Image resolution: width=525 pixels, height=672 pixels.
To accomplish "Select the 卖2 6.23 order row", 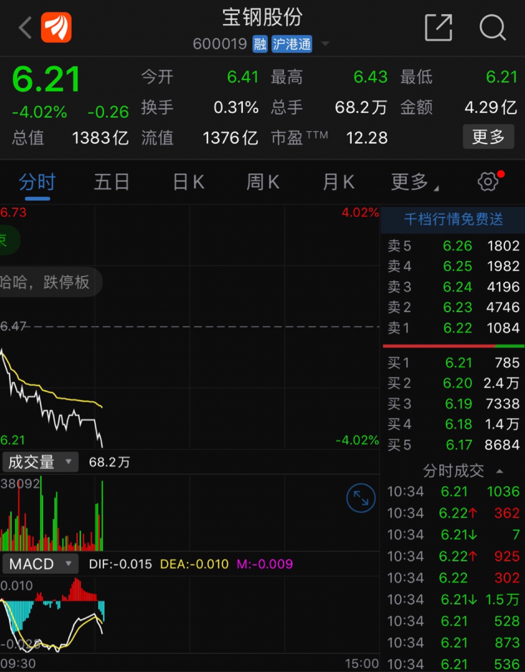I will coord(453,308).
